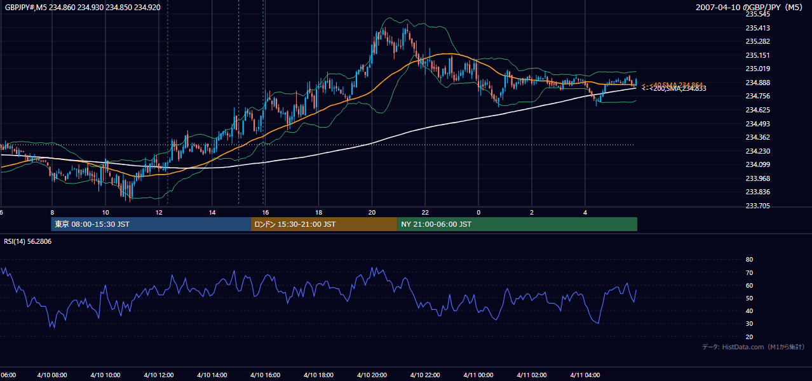Click the bottom time label 4/11 02:00
The image size is (812, 381).
pyautogui.click(x=532, y=375)
